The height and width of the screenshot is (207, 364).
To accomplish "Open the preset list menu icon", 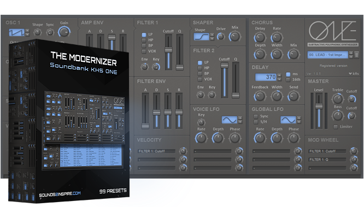I will click(x=356, y=55).
